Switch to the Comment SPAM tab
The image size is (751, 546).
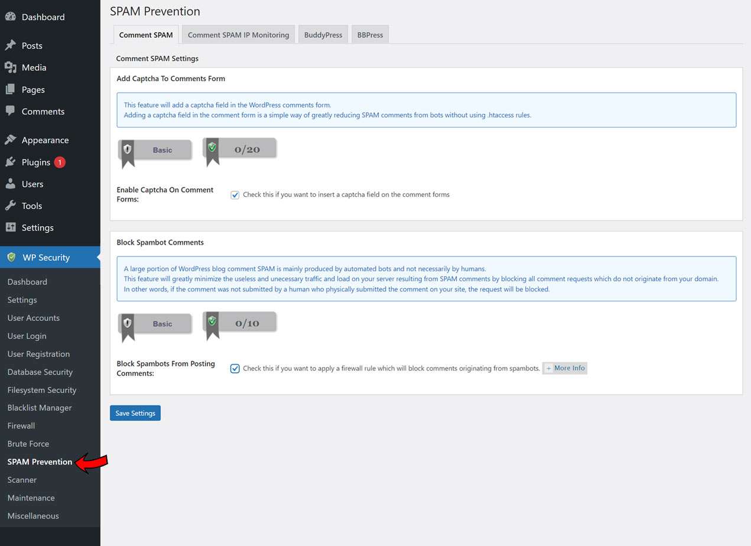[146, 35]
